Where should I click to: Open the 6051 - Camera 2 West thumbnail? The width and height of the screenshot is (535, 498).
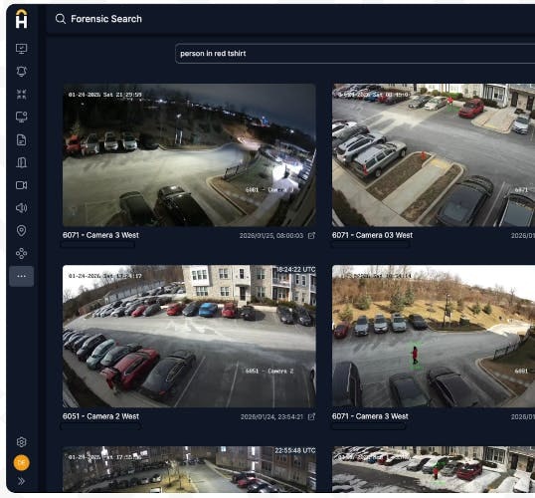[189, 337]
